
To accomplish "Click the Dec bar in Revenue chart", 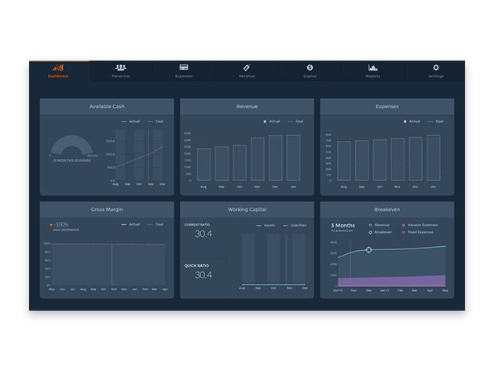I will click(275, 158).
